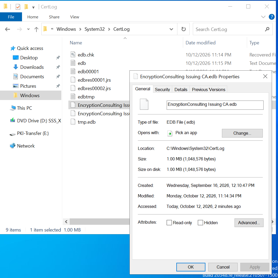
Task: Sort by Name column header
Action: point(76,43)
